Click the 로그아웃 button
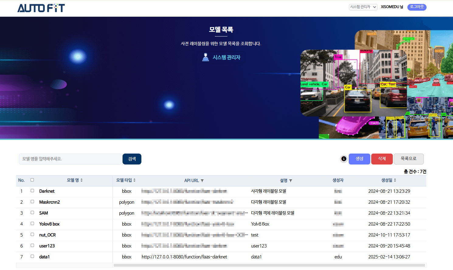453x270 pixels. tap(417, 7)
